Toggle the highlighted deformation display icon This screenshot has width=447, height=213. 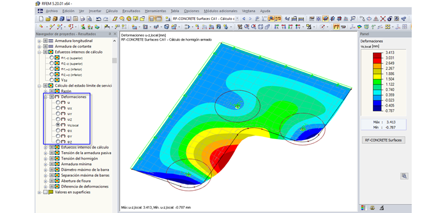[336, 27]
